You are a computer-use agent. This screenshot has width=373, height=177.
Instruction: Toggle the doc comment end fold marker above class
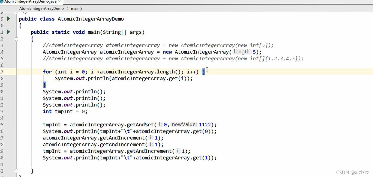(x=17, y=13)
